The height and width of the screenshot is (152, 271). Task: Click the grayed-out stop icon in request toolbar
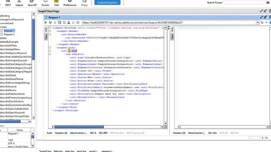pos(78,22)
